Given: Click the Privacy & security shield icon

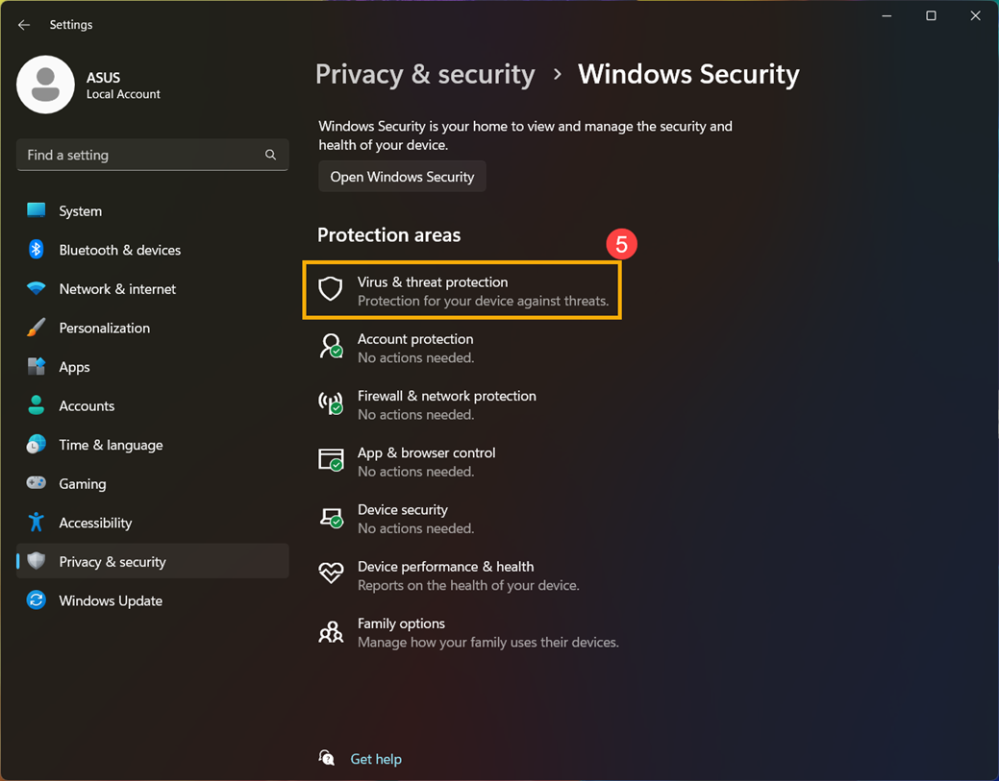Looking at the screenshot, I should click(37, 561).
